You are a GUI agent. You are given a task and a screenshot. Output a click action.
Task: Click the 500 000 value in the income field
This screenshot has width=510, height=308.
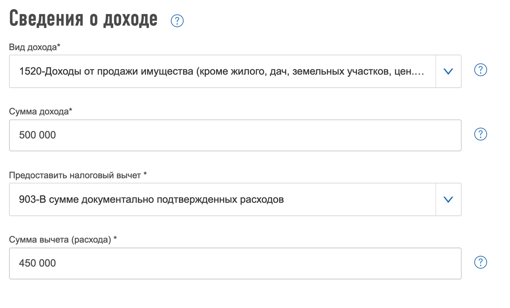pos(37,135)
